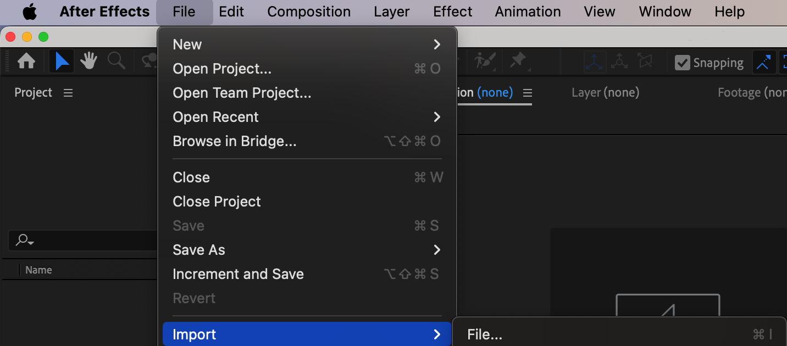Enable View Axis mode
Screen dimensions: 787x346
click(x=645, y=62)
